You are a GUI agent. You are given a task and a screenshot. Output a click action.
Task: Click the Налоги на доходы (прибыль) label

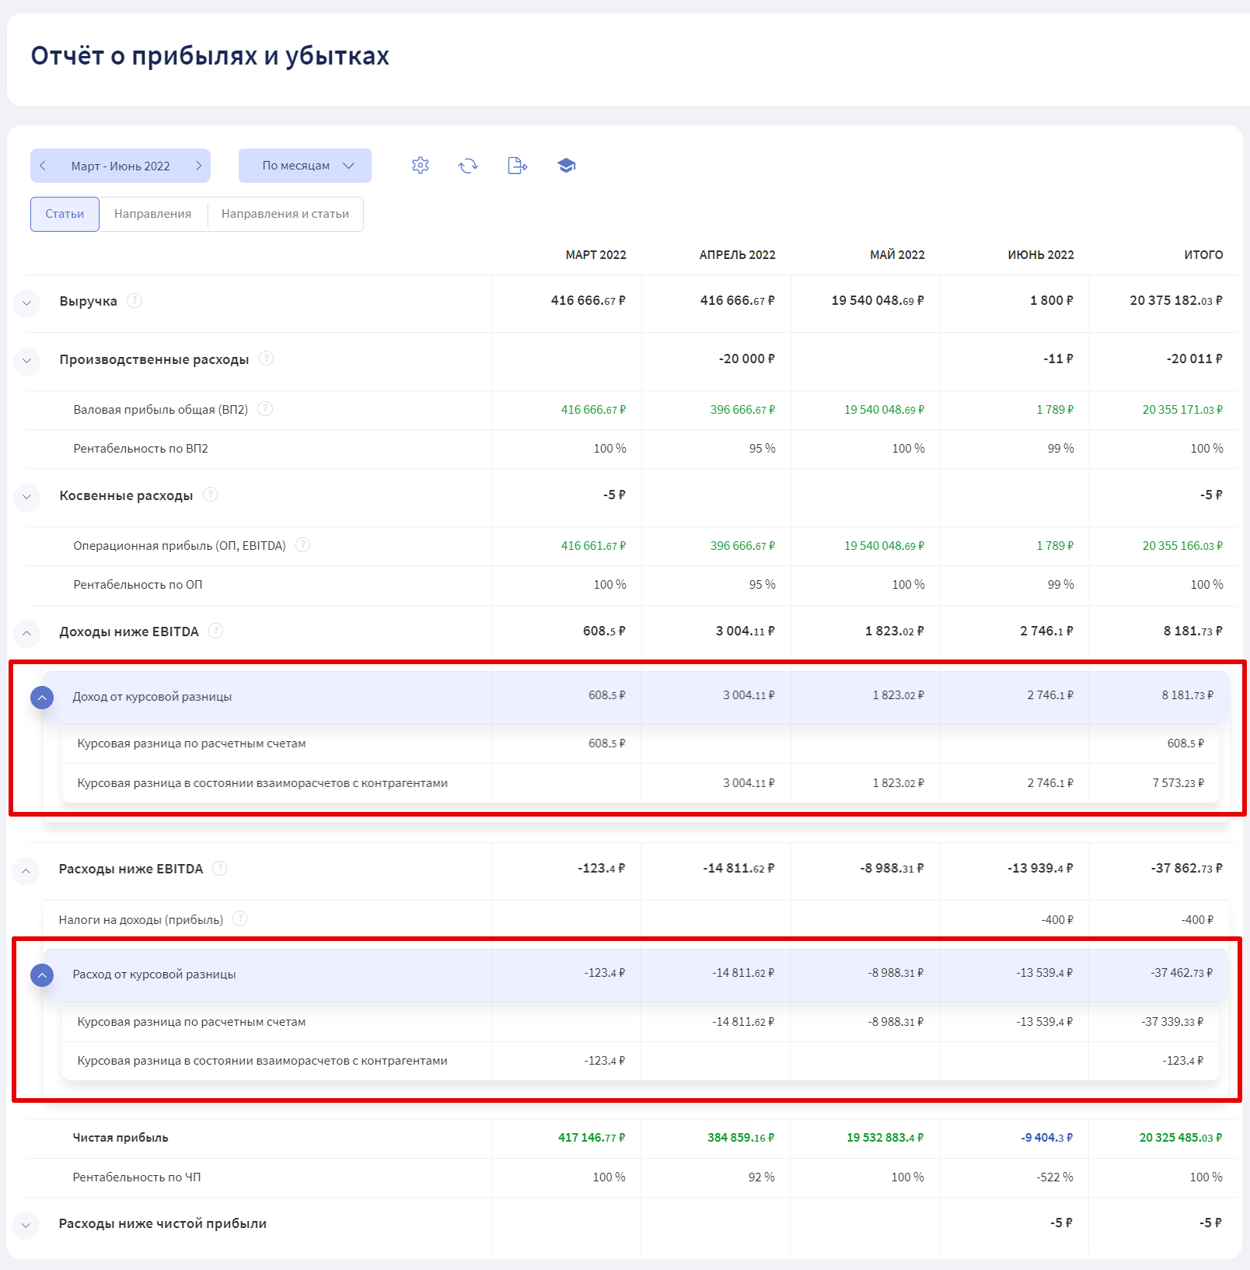click(x=141, y=920)
